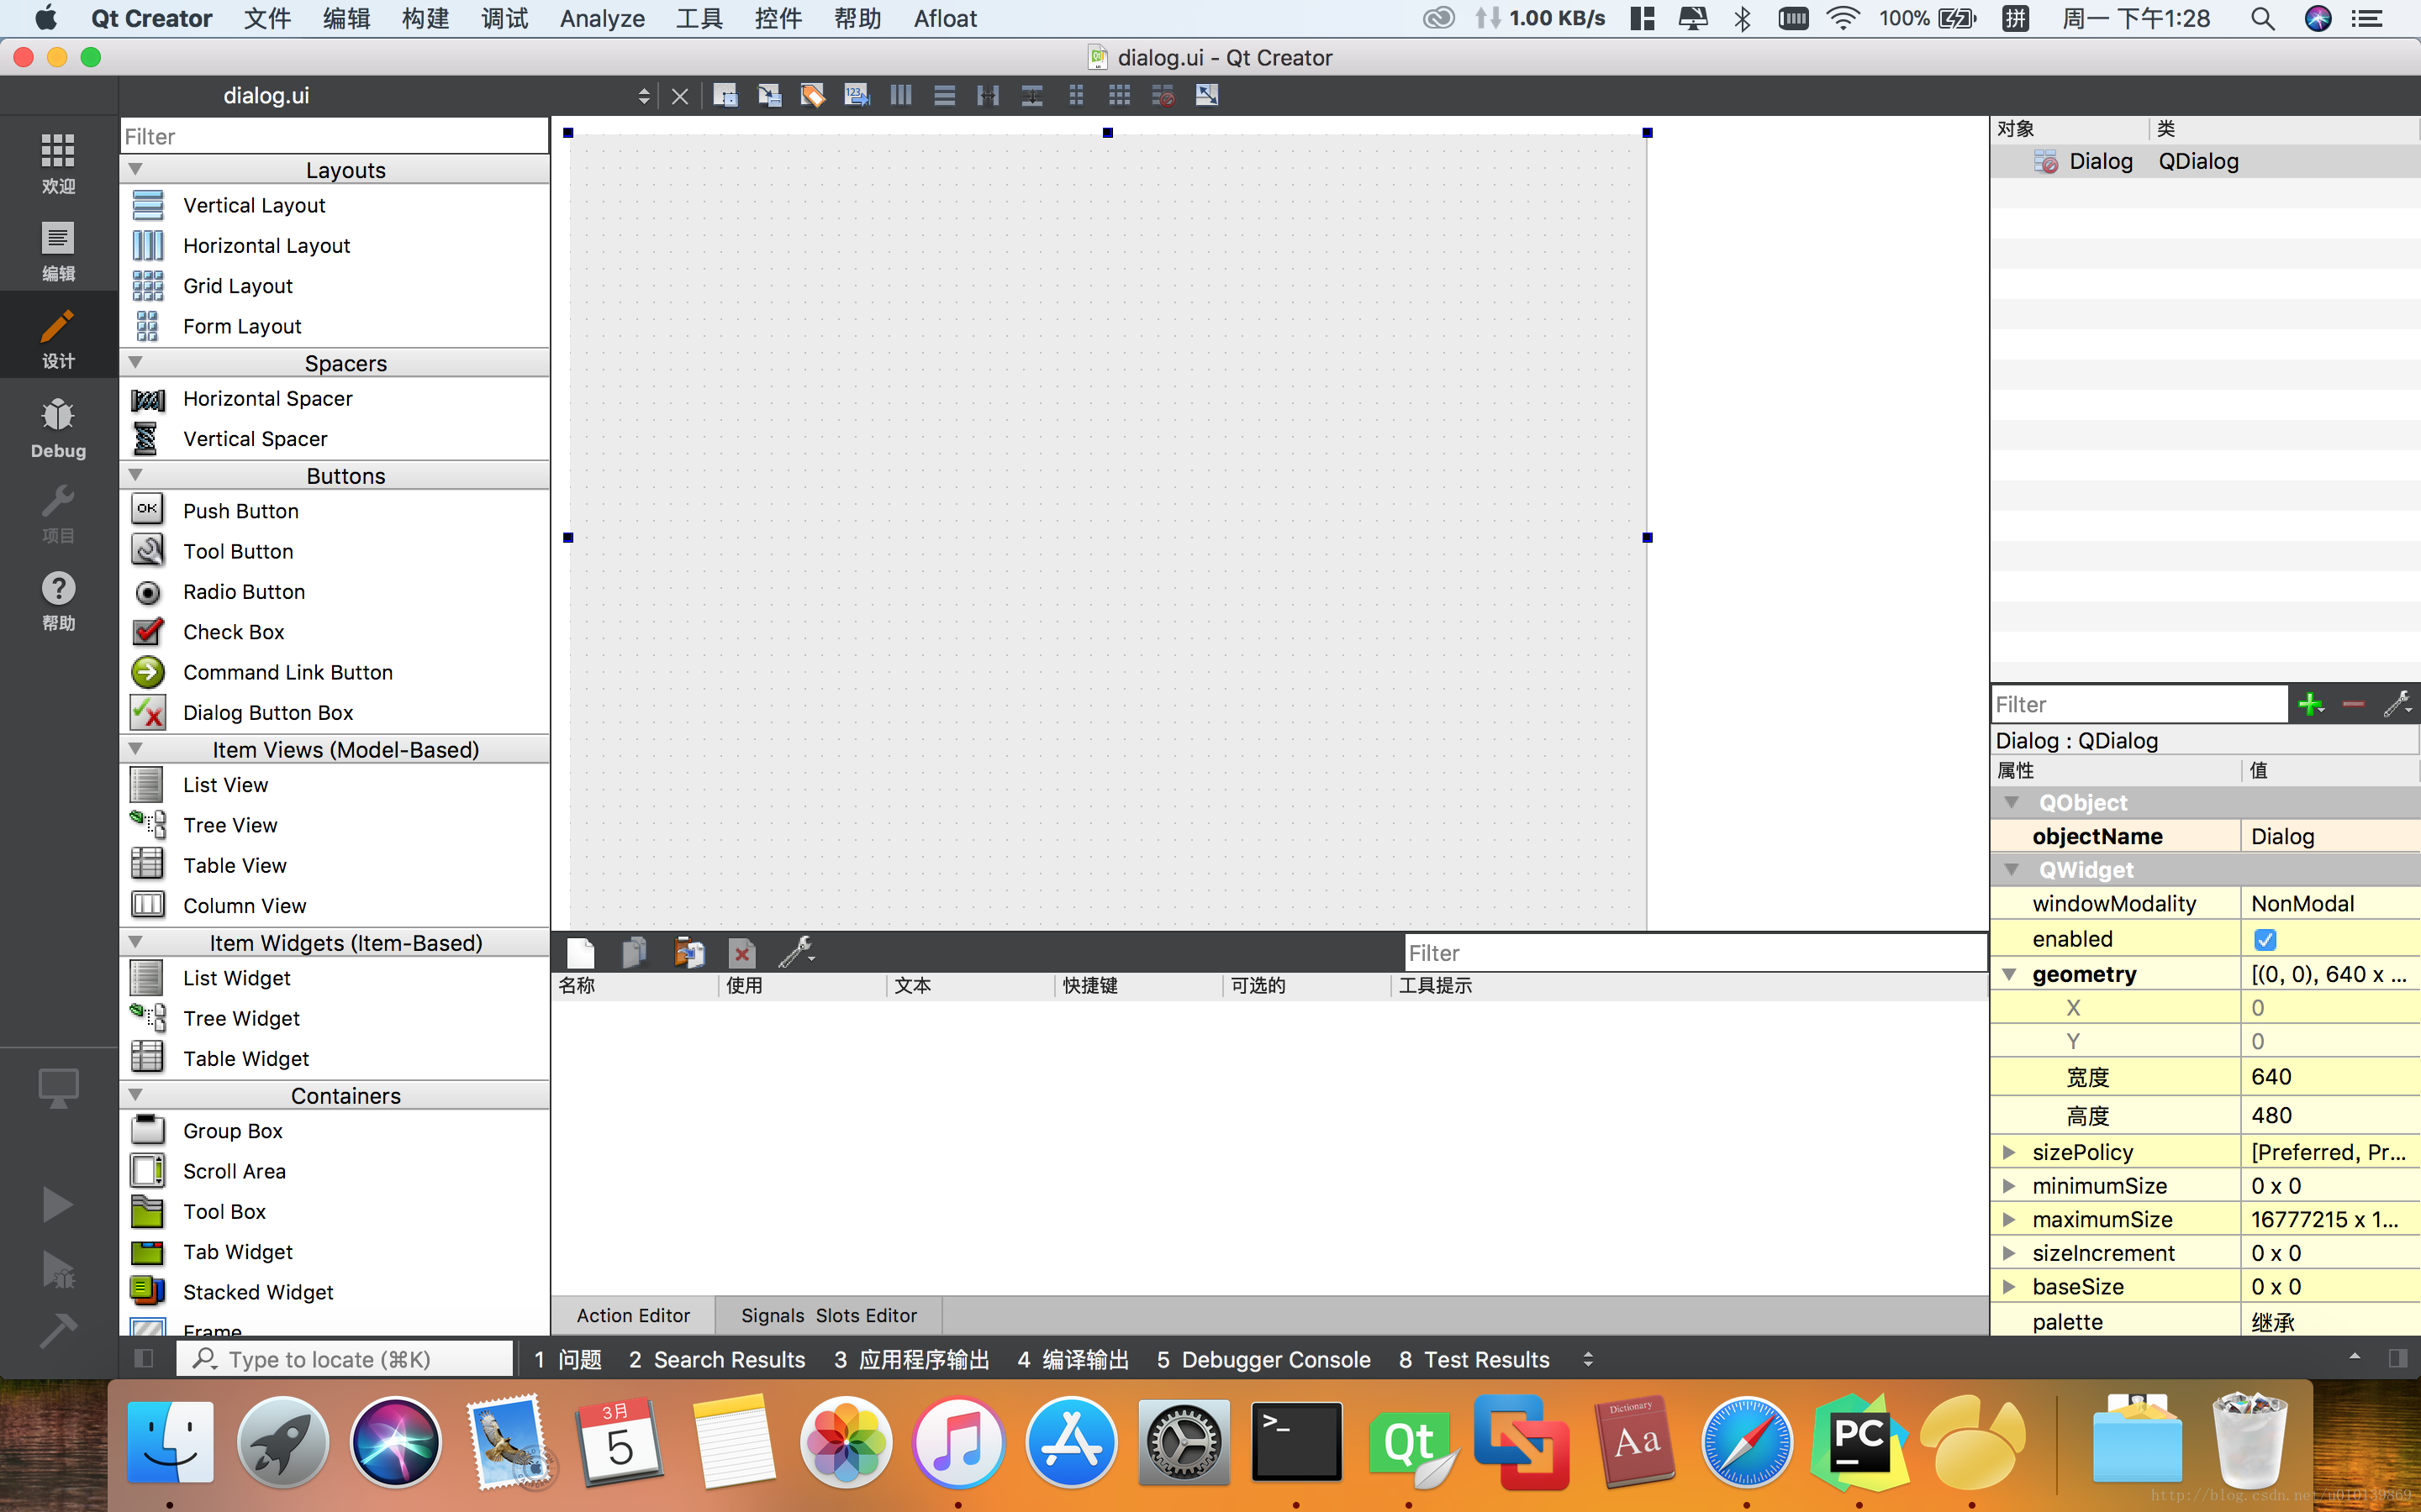Expand the QWidget properties section
This screenshot has height=1512, width=2421.
coord(2012,869)
